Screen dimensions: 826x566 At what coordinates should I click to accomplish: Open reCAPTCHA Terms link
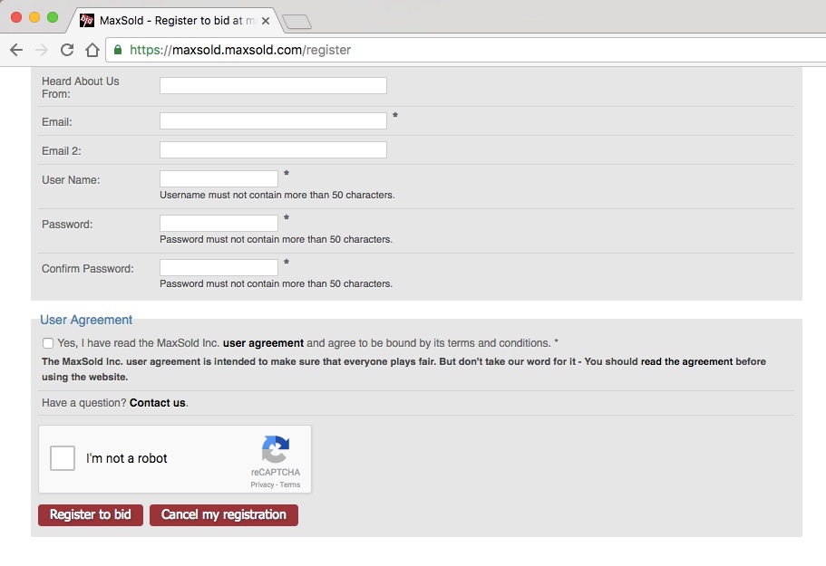tap(290, 485)
